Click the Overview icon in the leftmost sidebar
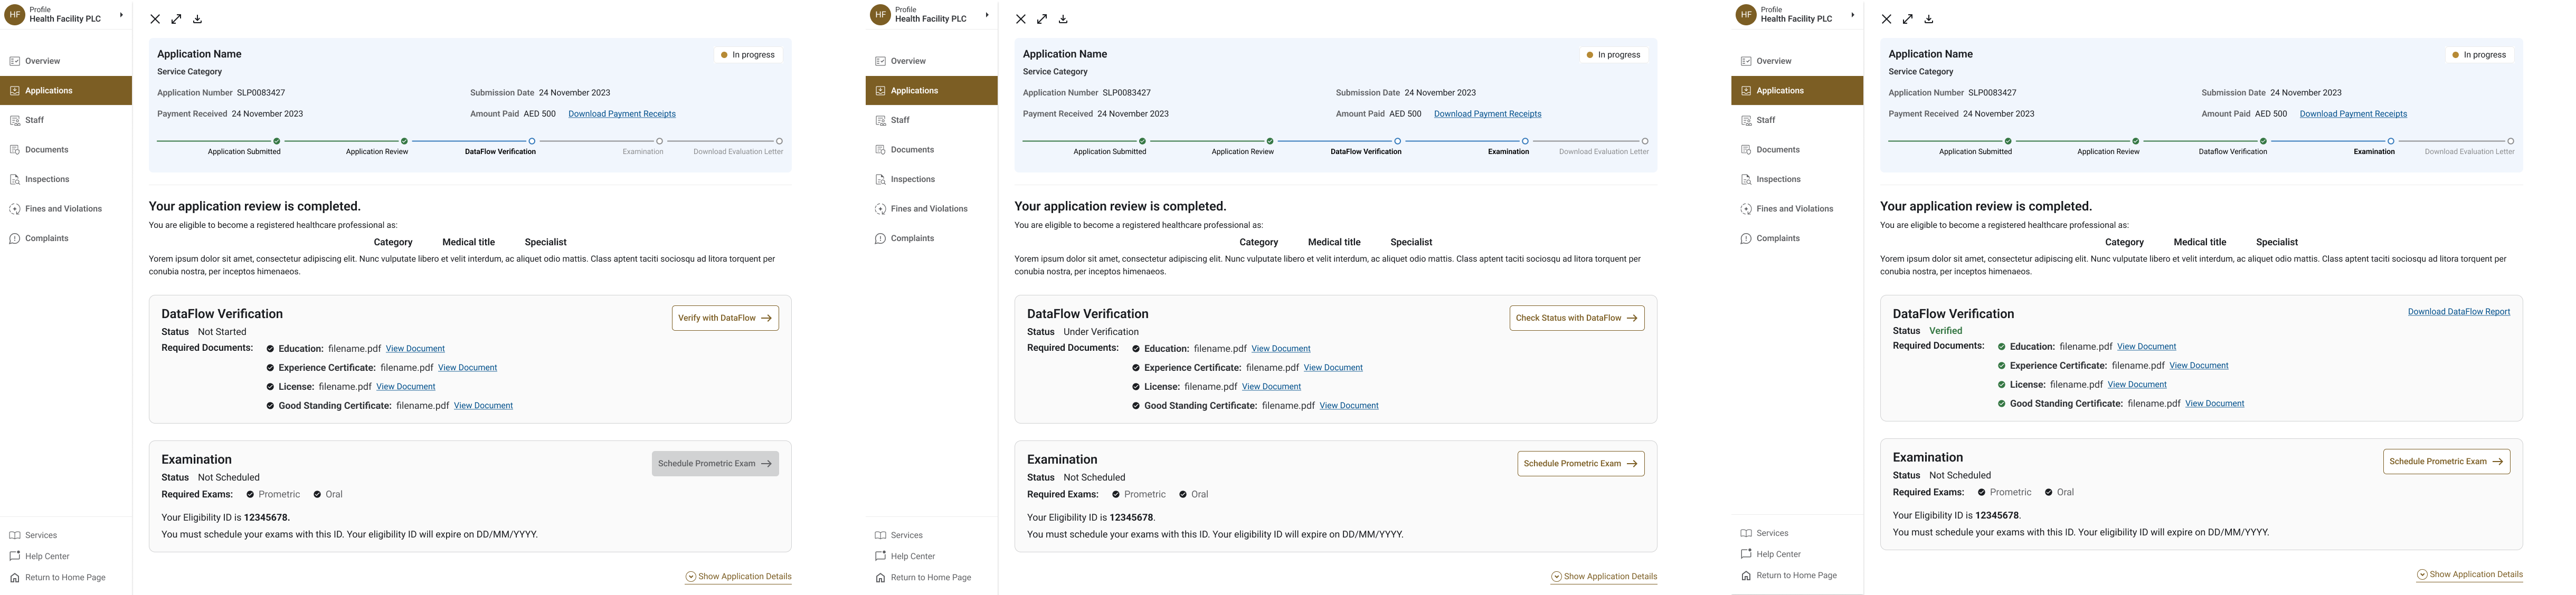The image size is (2576, 595). pyautogui.click(x=15, y=61)
